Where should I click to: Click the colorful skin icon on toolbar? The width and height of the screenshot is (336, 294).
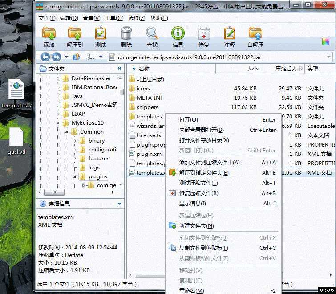tap(325, 41)
